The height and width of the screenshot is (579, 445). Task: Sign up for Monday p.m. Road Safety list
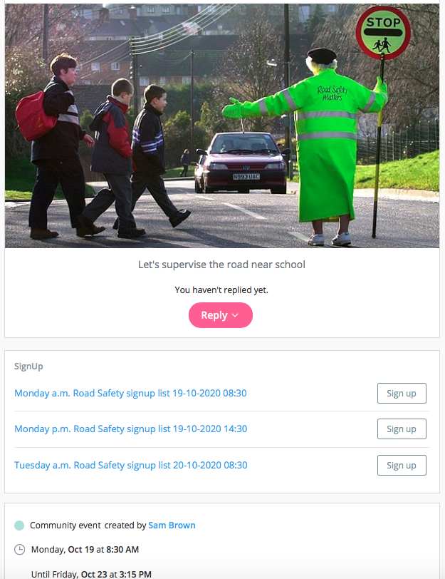click(402, 429)
